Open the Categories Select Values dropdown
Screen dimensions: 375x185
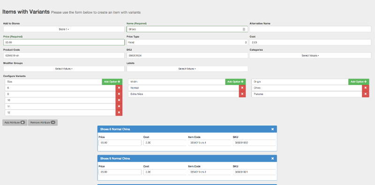[310, 55]
